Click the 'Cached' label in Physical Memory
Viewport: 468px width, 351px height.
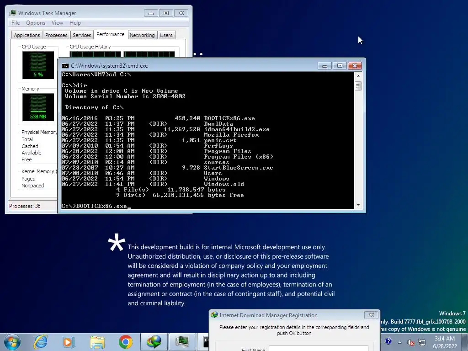click(x=30, y=146)
